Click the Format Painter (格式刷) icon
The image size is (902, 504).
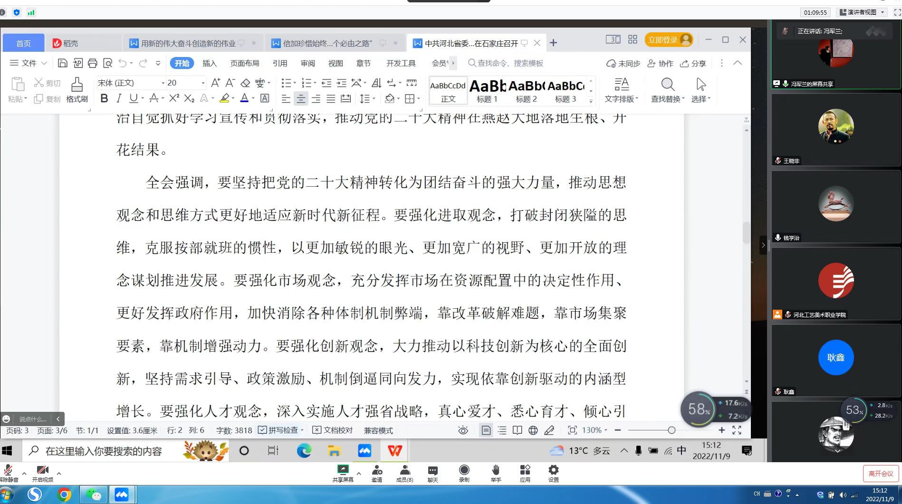click(77, 90)
